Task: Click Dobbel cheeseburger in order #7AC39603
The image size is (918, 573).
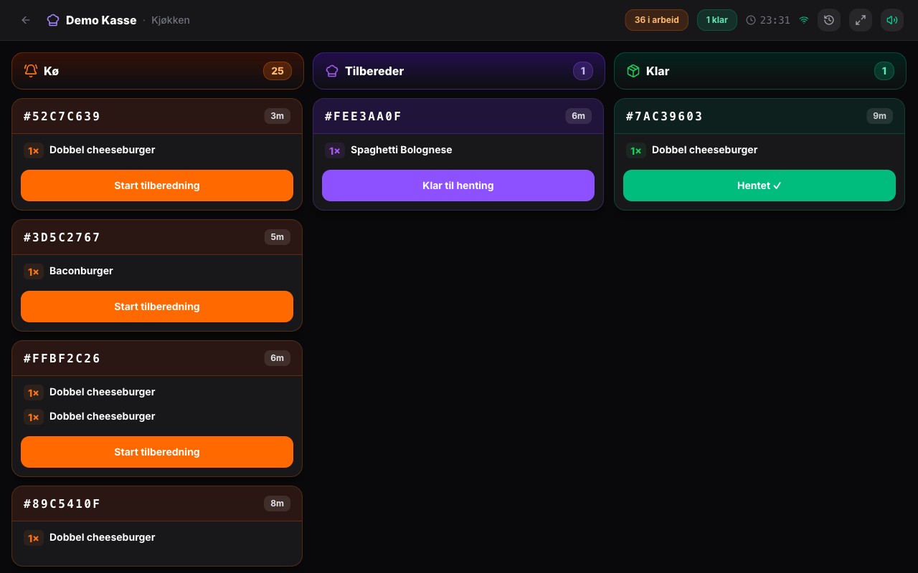Action: [x=705, y=150]
